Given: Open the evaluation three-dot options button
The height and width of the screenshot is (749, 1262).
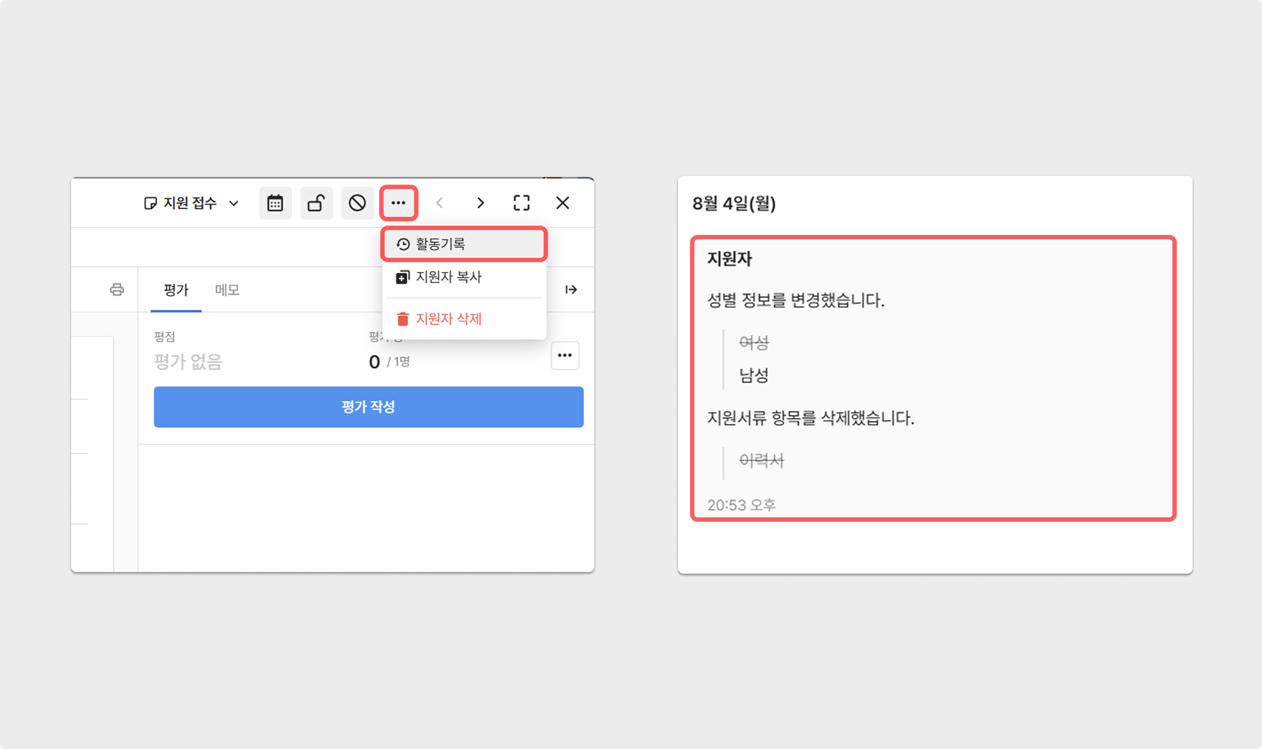Looking at the screenshot, I should pos(564,356).
